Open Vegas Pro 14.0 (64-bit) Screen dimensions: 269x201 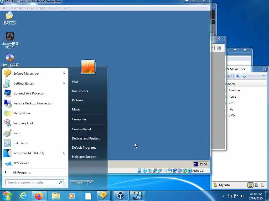35,153
